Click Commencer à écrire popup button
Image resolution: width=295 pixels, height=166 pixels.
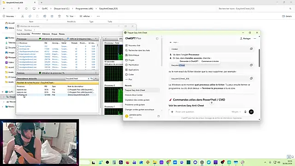click(210, 61)
